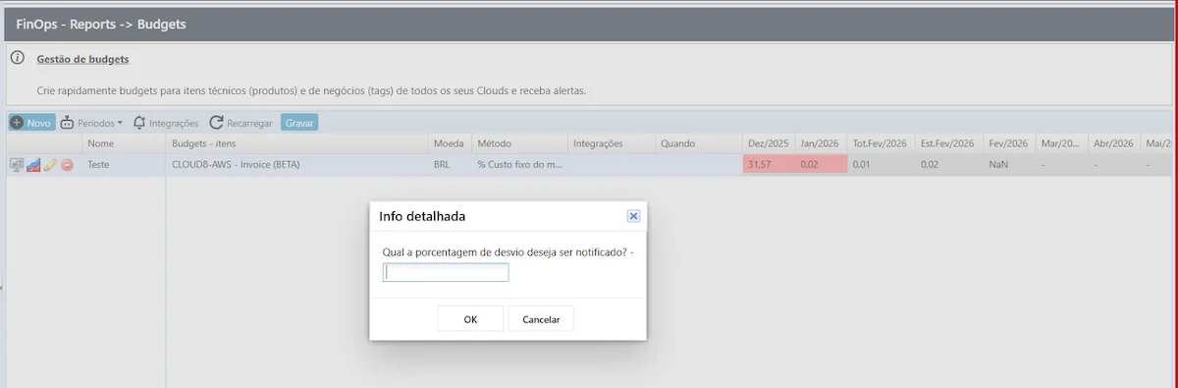Sort by the Nome column header
The width and height of the screenshot is (1178, 388).
124,143
